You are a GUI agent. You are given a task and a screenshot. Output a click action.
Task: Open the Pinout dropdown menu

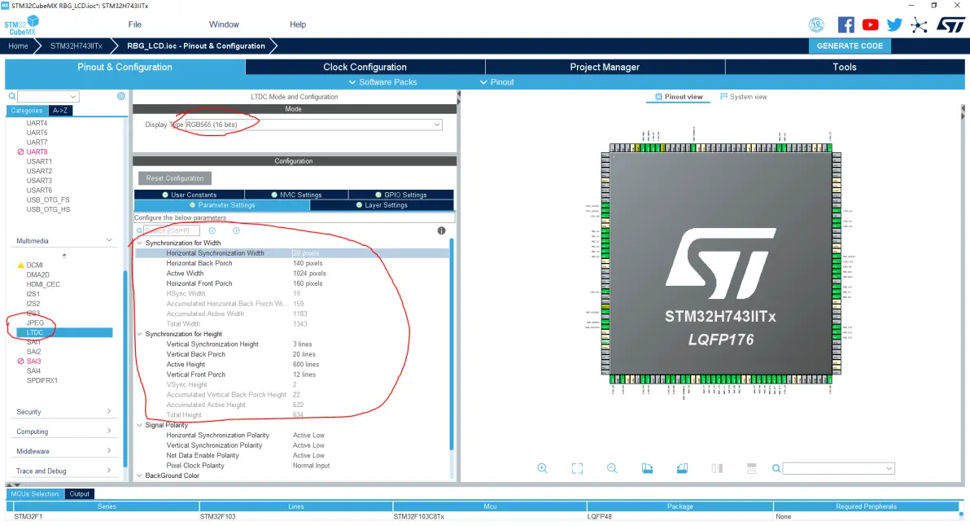[x=496, y=81]
